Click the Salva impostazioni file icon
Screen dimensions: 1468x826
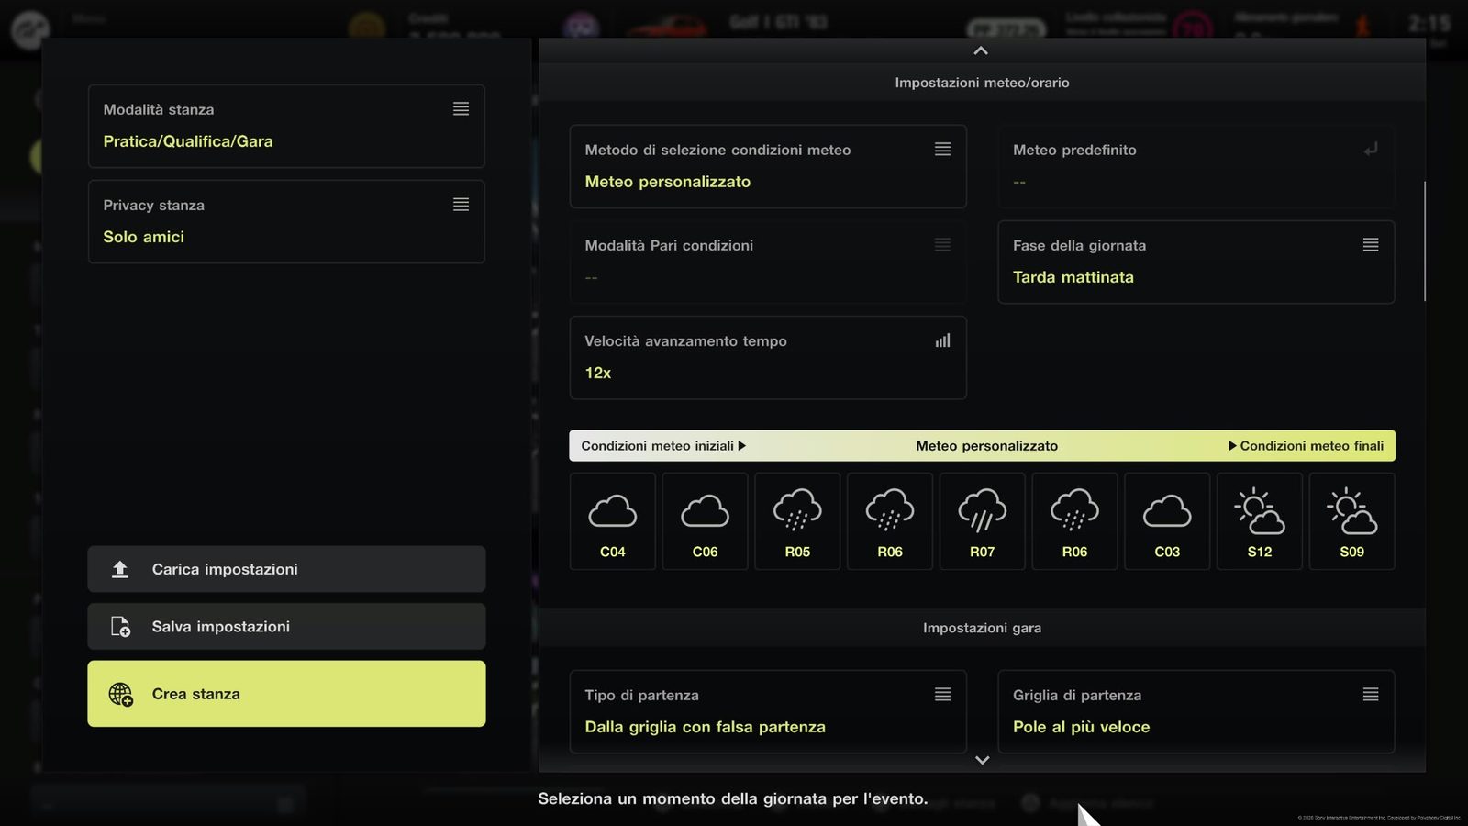(120, 627)
